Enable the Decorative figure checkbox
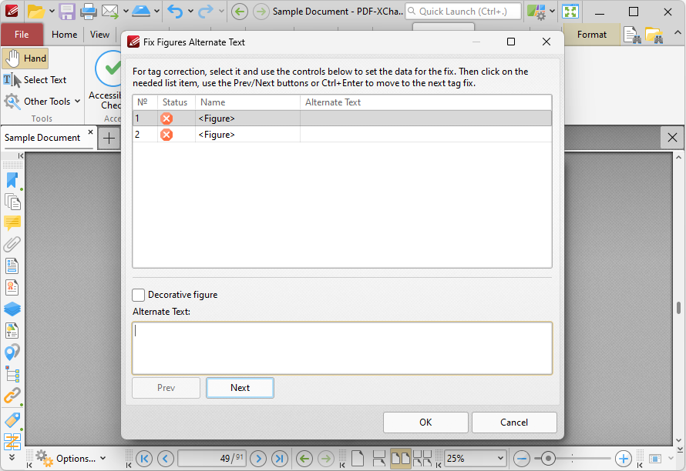The height and width of the screenshot is (471, 686). point(138,295)
